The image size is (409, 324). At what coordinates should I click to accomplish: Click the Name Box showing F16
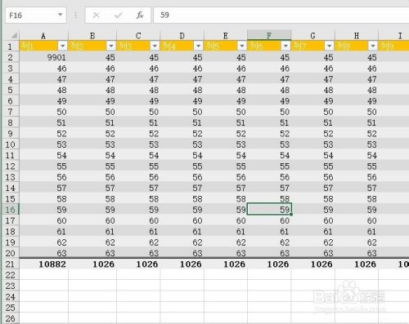coord(36,15)
